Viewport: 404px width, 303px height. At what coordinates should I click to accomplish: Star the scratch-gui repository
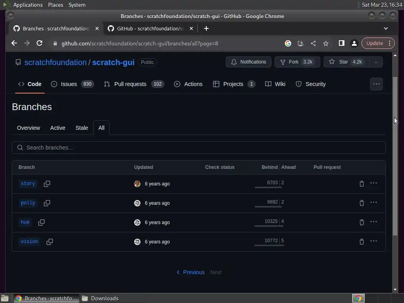(346, 62)
